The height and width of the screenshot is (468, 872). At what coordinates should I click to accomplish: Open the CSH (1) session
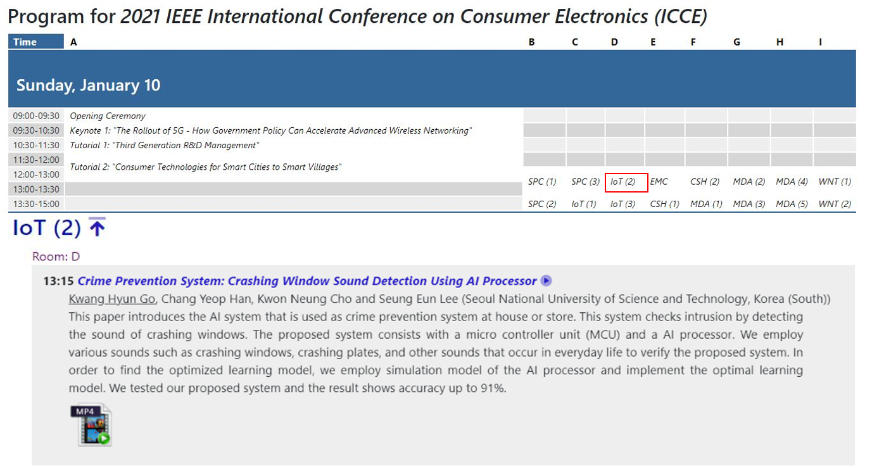(664, 204)
